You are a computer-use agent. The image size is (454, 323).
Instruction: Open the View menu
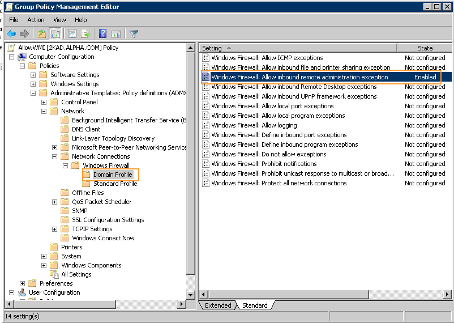click(59, 20)
